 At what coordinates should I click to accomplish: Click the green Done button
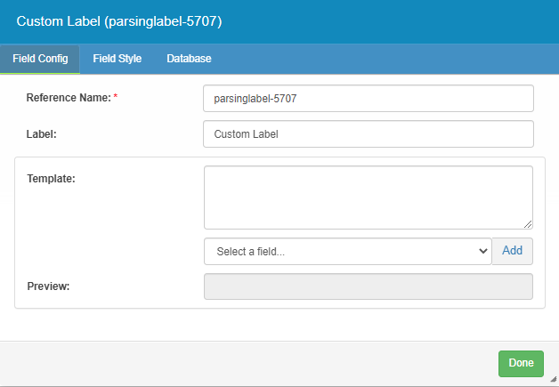click(521, 363)
